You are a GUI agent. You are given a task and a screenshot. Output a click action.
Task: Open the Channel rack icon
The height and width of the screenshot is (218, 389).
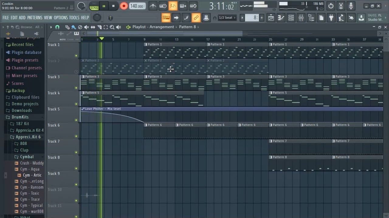click(x=291, y=18)
